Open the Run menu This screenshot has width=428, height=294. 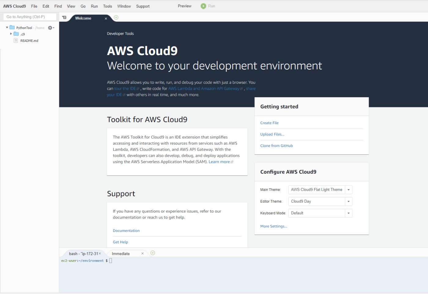(94, 6)
